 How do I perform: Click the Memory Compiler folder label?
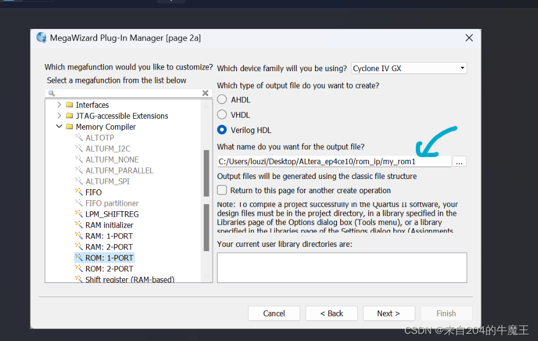click(x=106, y=127)
